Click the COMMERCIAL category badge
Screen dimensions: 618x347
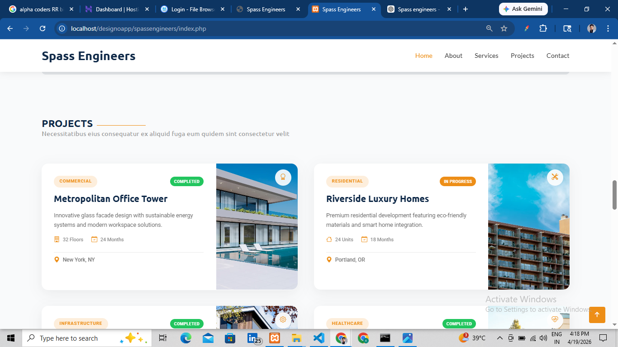point(76,181)
